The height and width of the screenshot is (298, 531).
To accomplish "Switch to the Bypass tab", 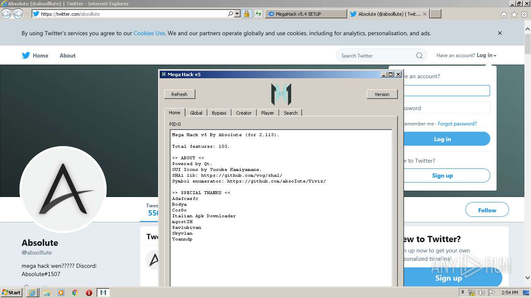I will point(219,113).
